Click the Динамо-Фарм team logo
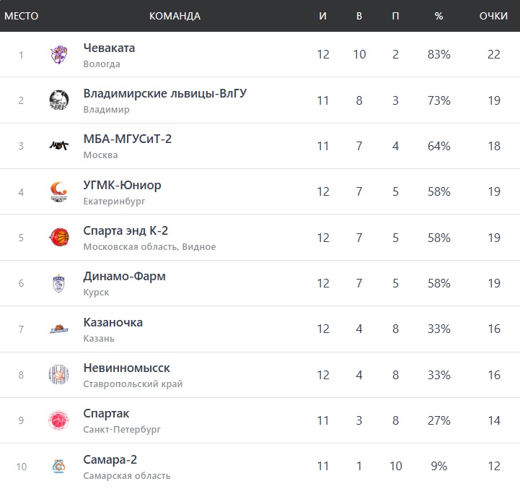520x489 pixels. [59, 283]
